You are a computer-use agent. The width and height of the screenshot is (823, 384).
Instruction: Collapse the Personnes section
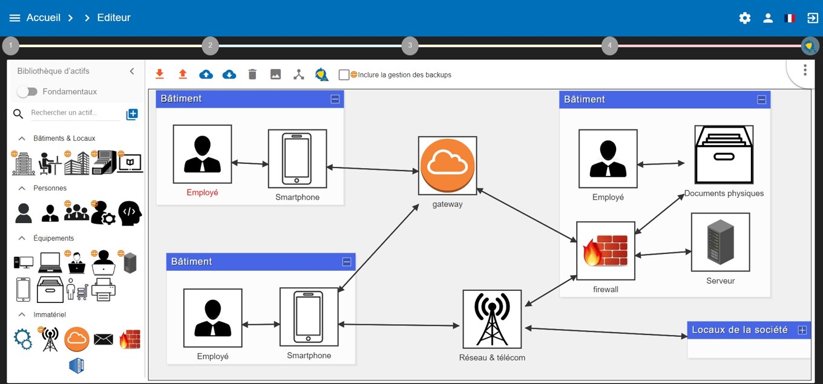(22, 188)
